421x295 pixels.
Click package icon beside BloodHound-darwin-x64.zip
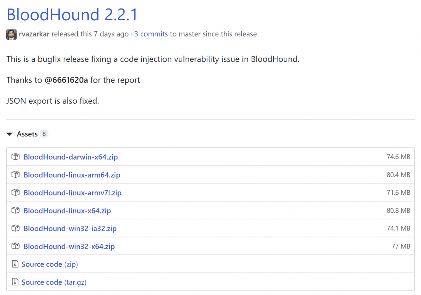[15, 157]
